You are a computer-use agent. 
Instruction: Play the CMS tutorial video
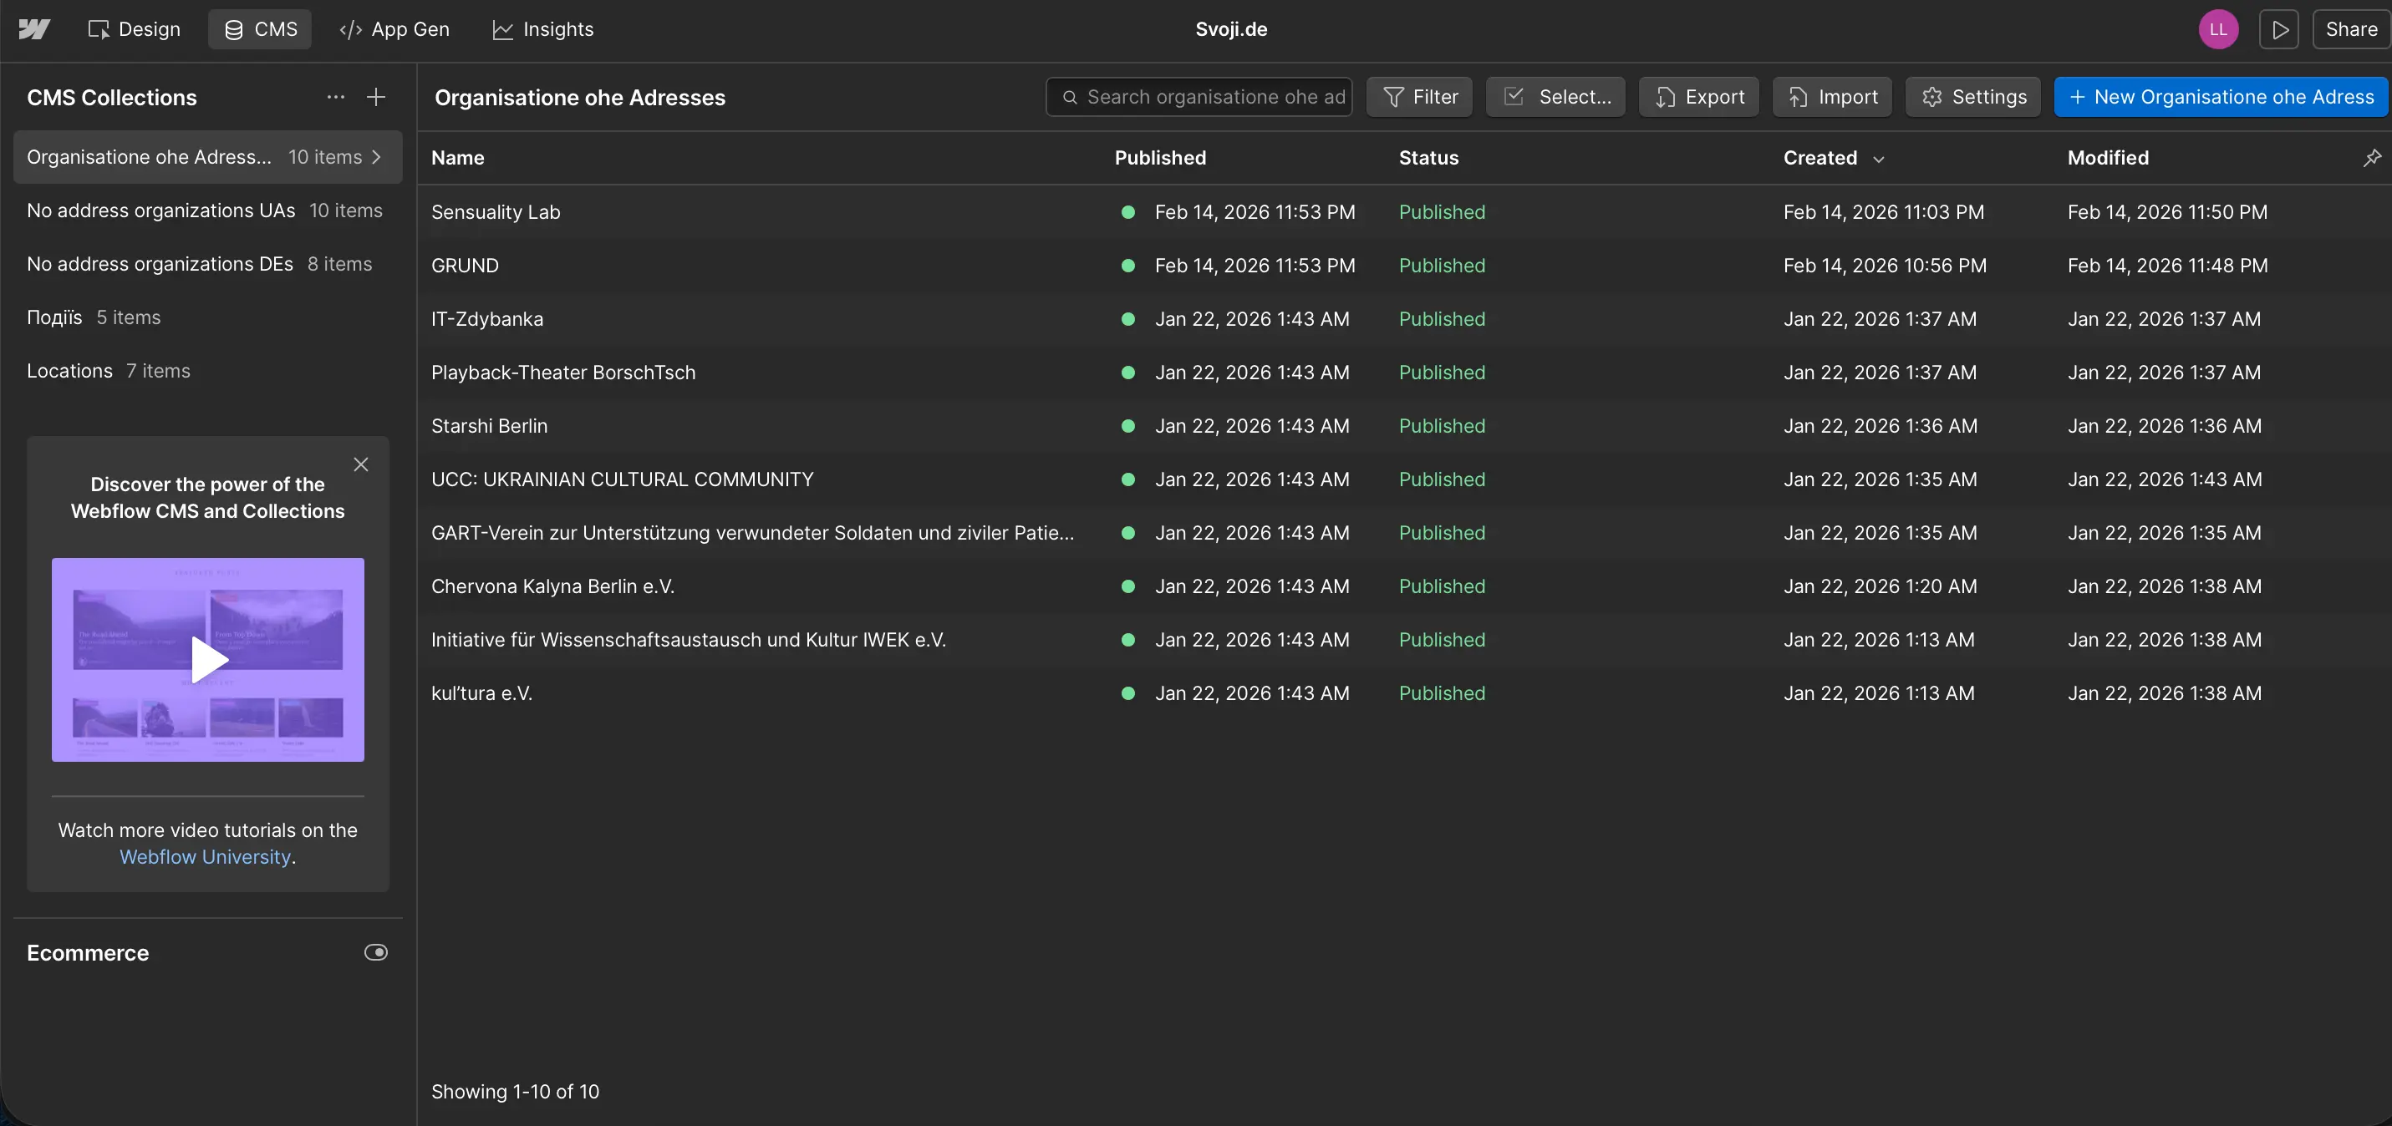point(207,660)
